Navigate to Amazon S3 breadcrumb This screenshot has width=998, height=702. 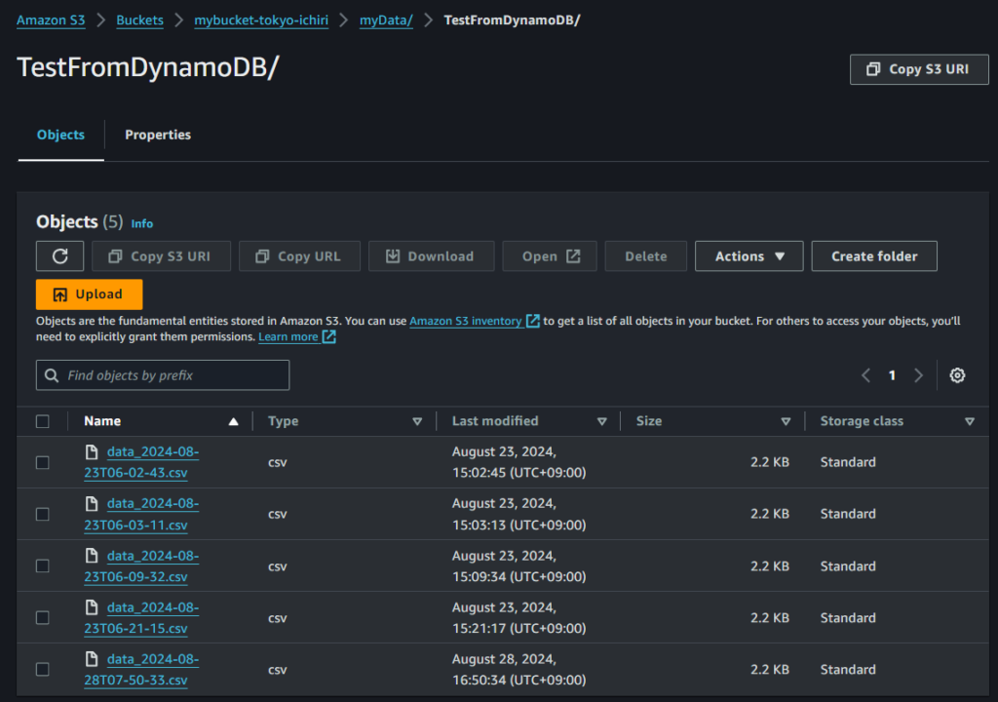point(51,19)
